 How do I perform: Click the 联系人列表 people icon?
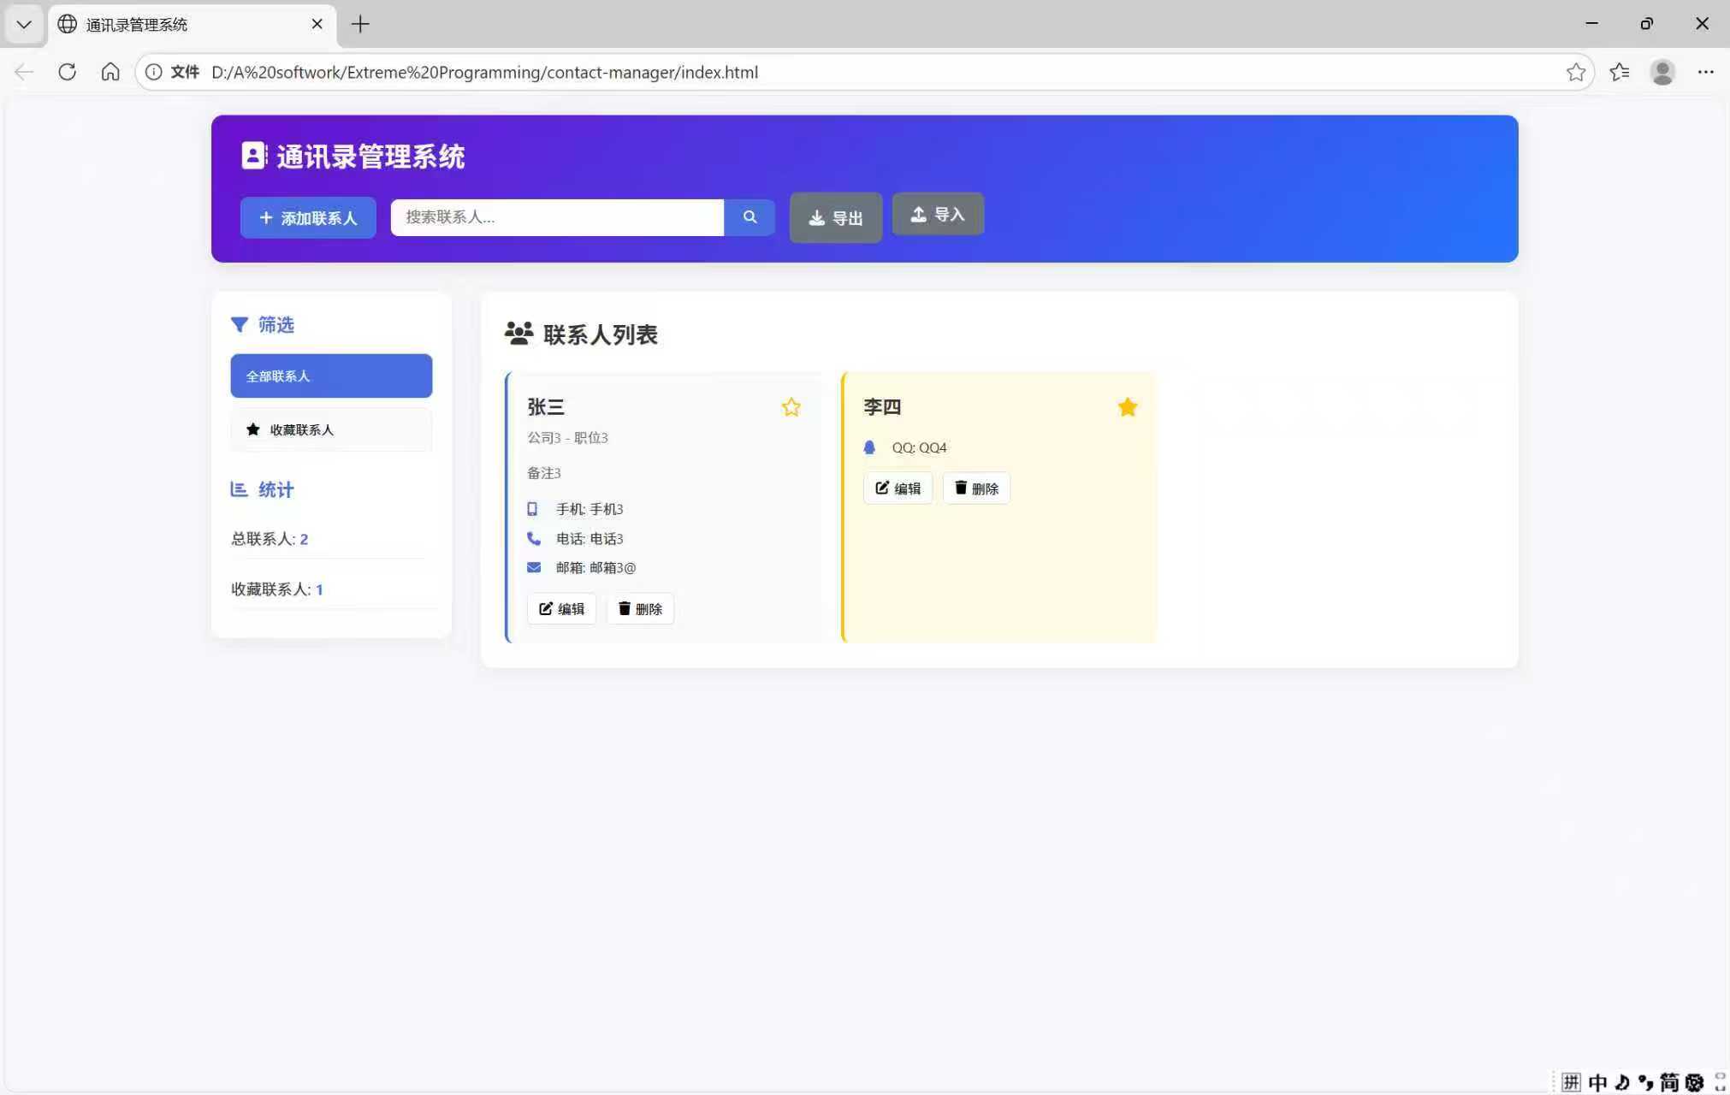click(518, 334)
